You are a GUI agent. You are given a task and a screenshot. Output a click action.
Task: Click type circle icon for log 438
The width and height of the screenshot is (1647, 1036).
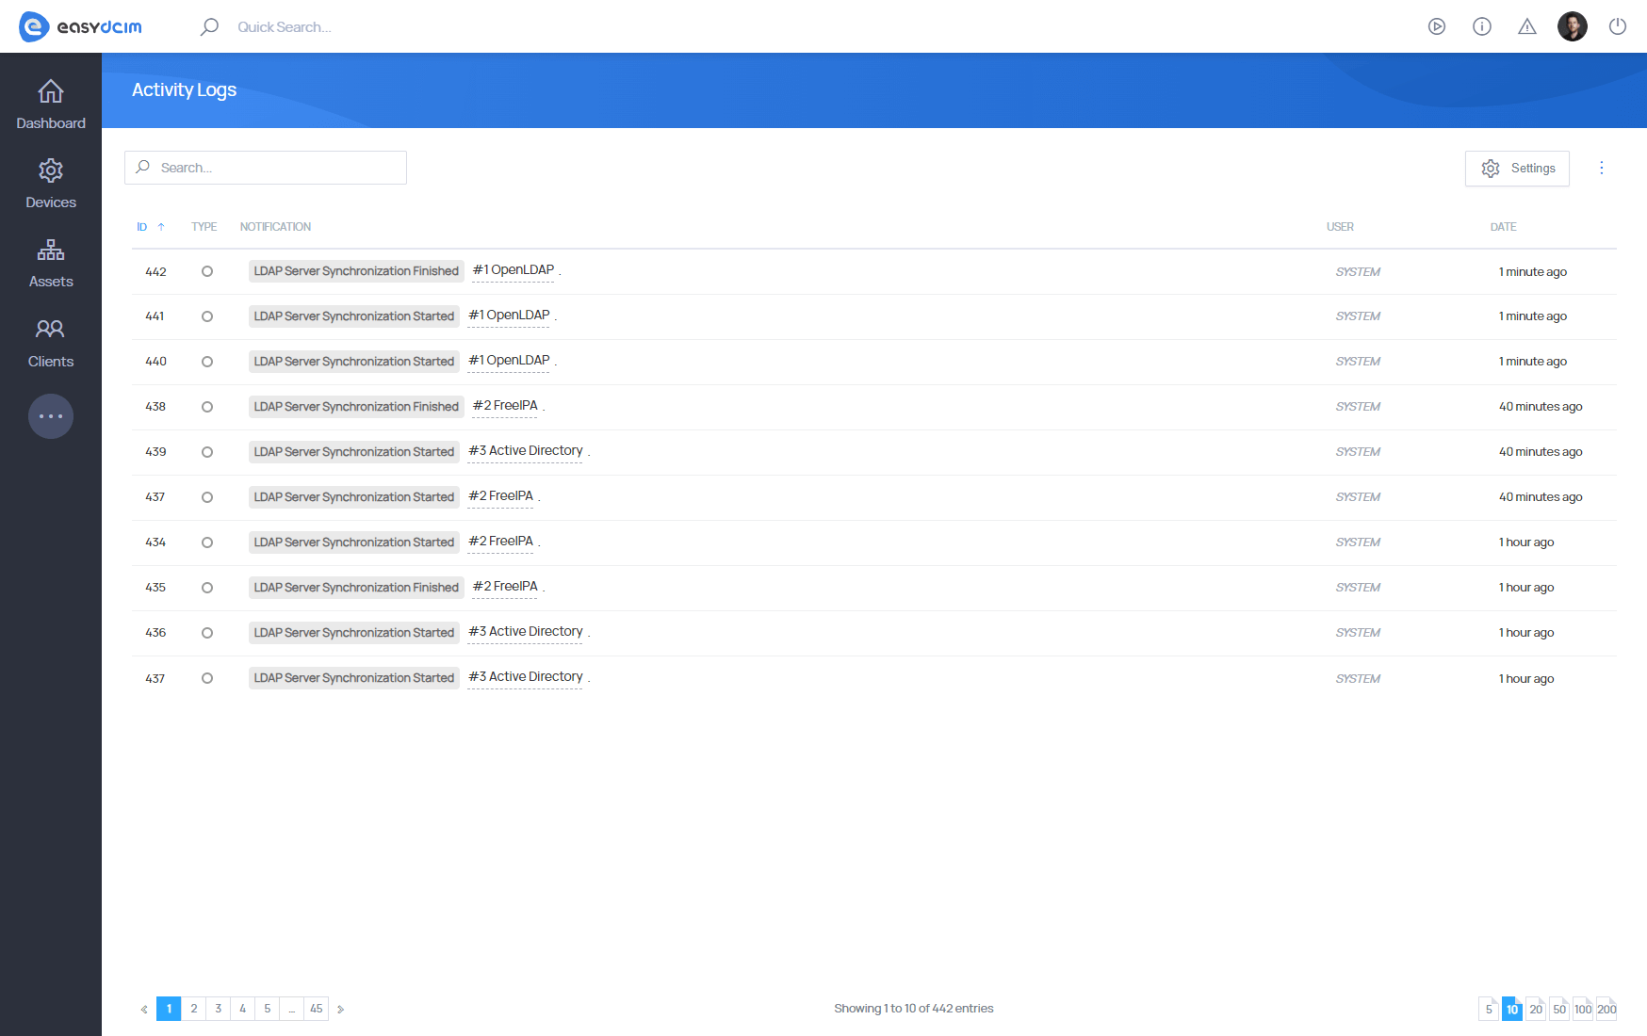point(207,407)
